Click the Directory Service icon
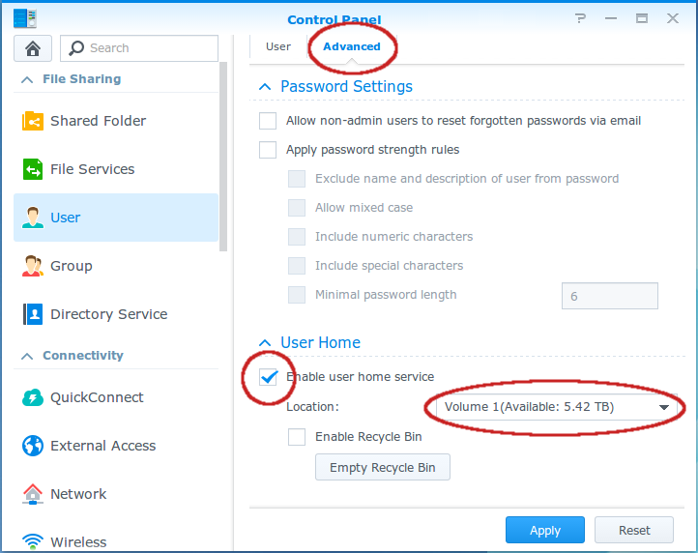The image size is (698, 553). (34, 314)
